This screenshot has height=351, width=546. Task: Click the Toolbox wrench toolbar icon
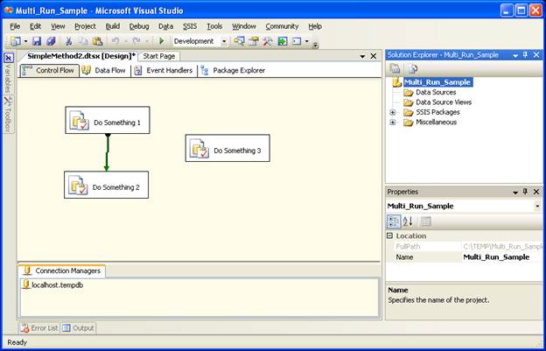click(x=268, y=41)
